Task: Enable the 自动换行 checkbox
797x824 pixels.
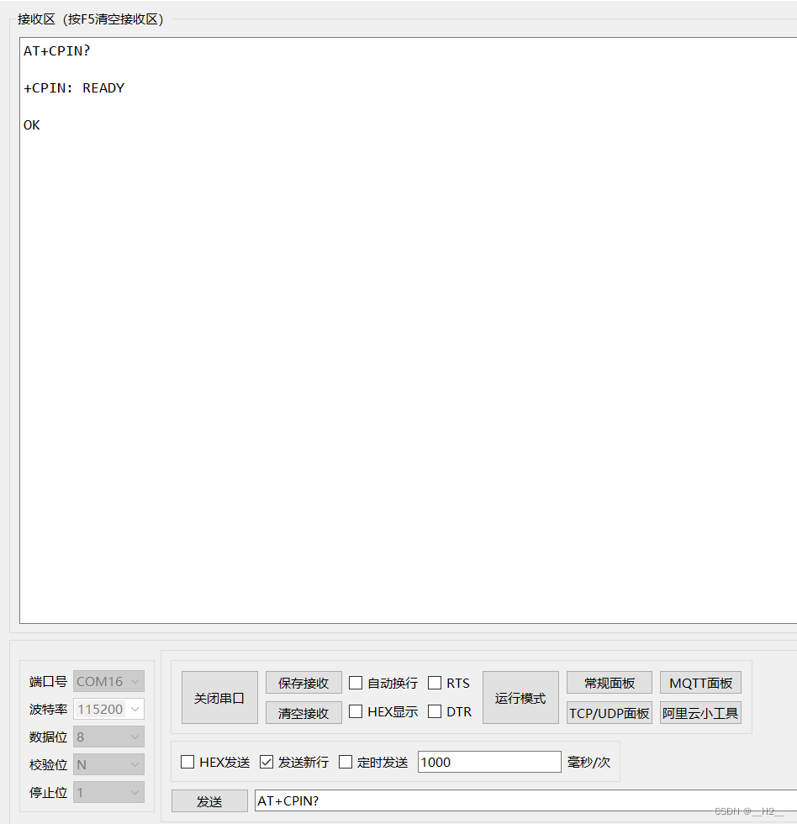Action: coord(356,682)
